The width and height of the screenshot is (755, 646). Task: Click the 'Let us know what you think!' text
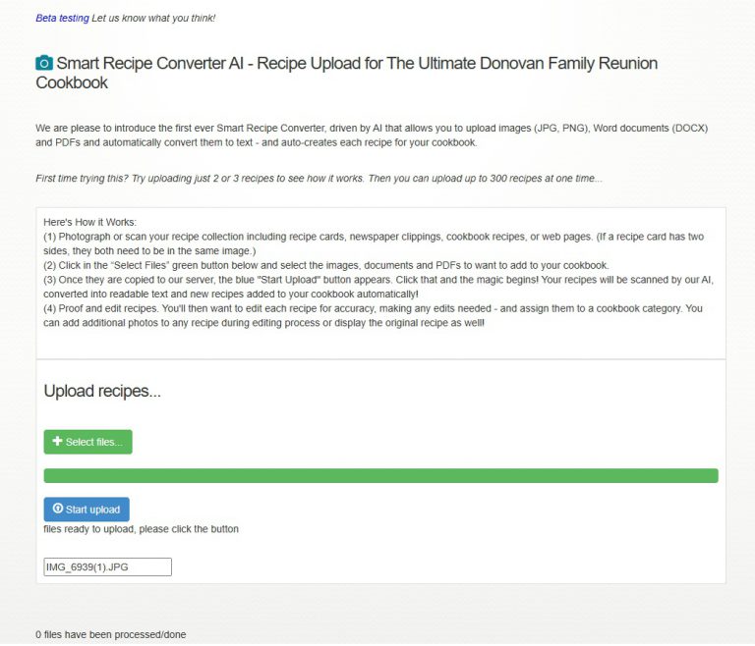tap(153, 19)
